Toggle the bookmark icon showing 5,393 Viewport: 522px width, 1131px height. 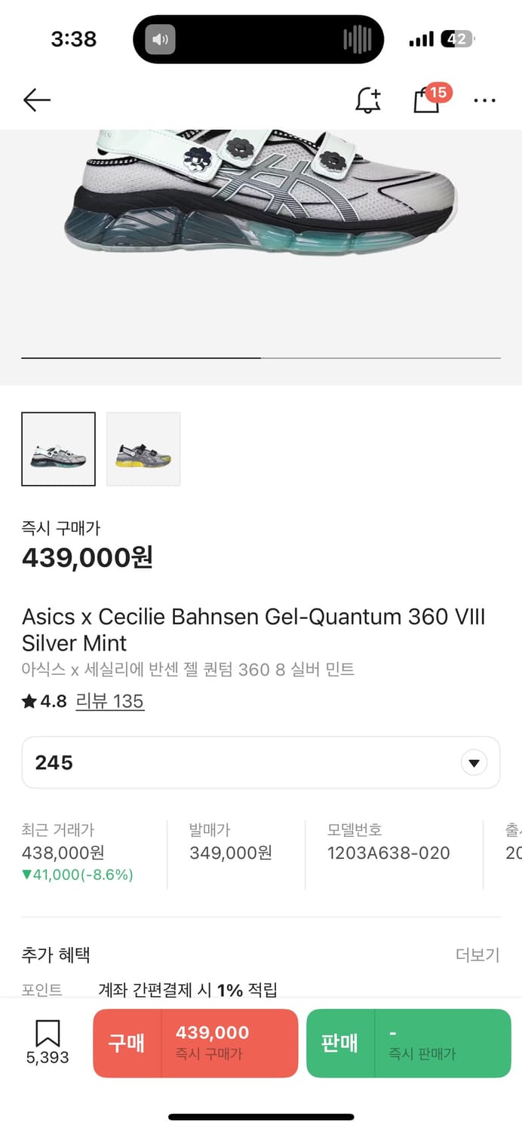[x=48, y=1042]
